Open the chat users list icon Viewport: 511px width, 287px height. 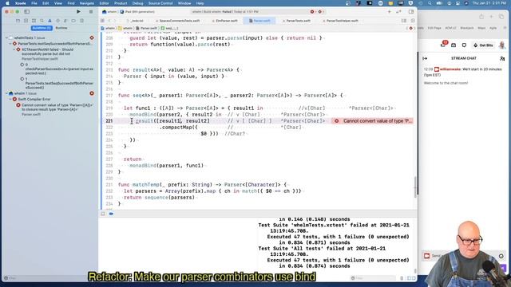pyautogui.click(x=502, y=58)
